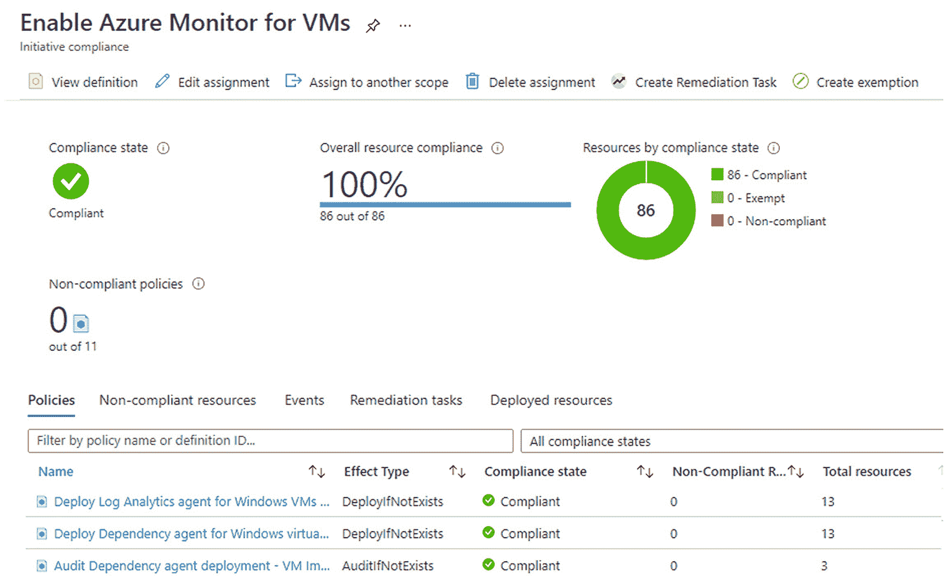Click the Create Remediation Task chart icon
946x576 pixels.
(x=619, y=82)
